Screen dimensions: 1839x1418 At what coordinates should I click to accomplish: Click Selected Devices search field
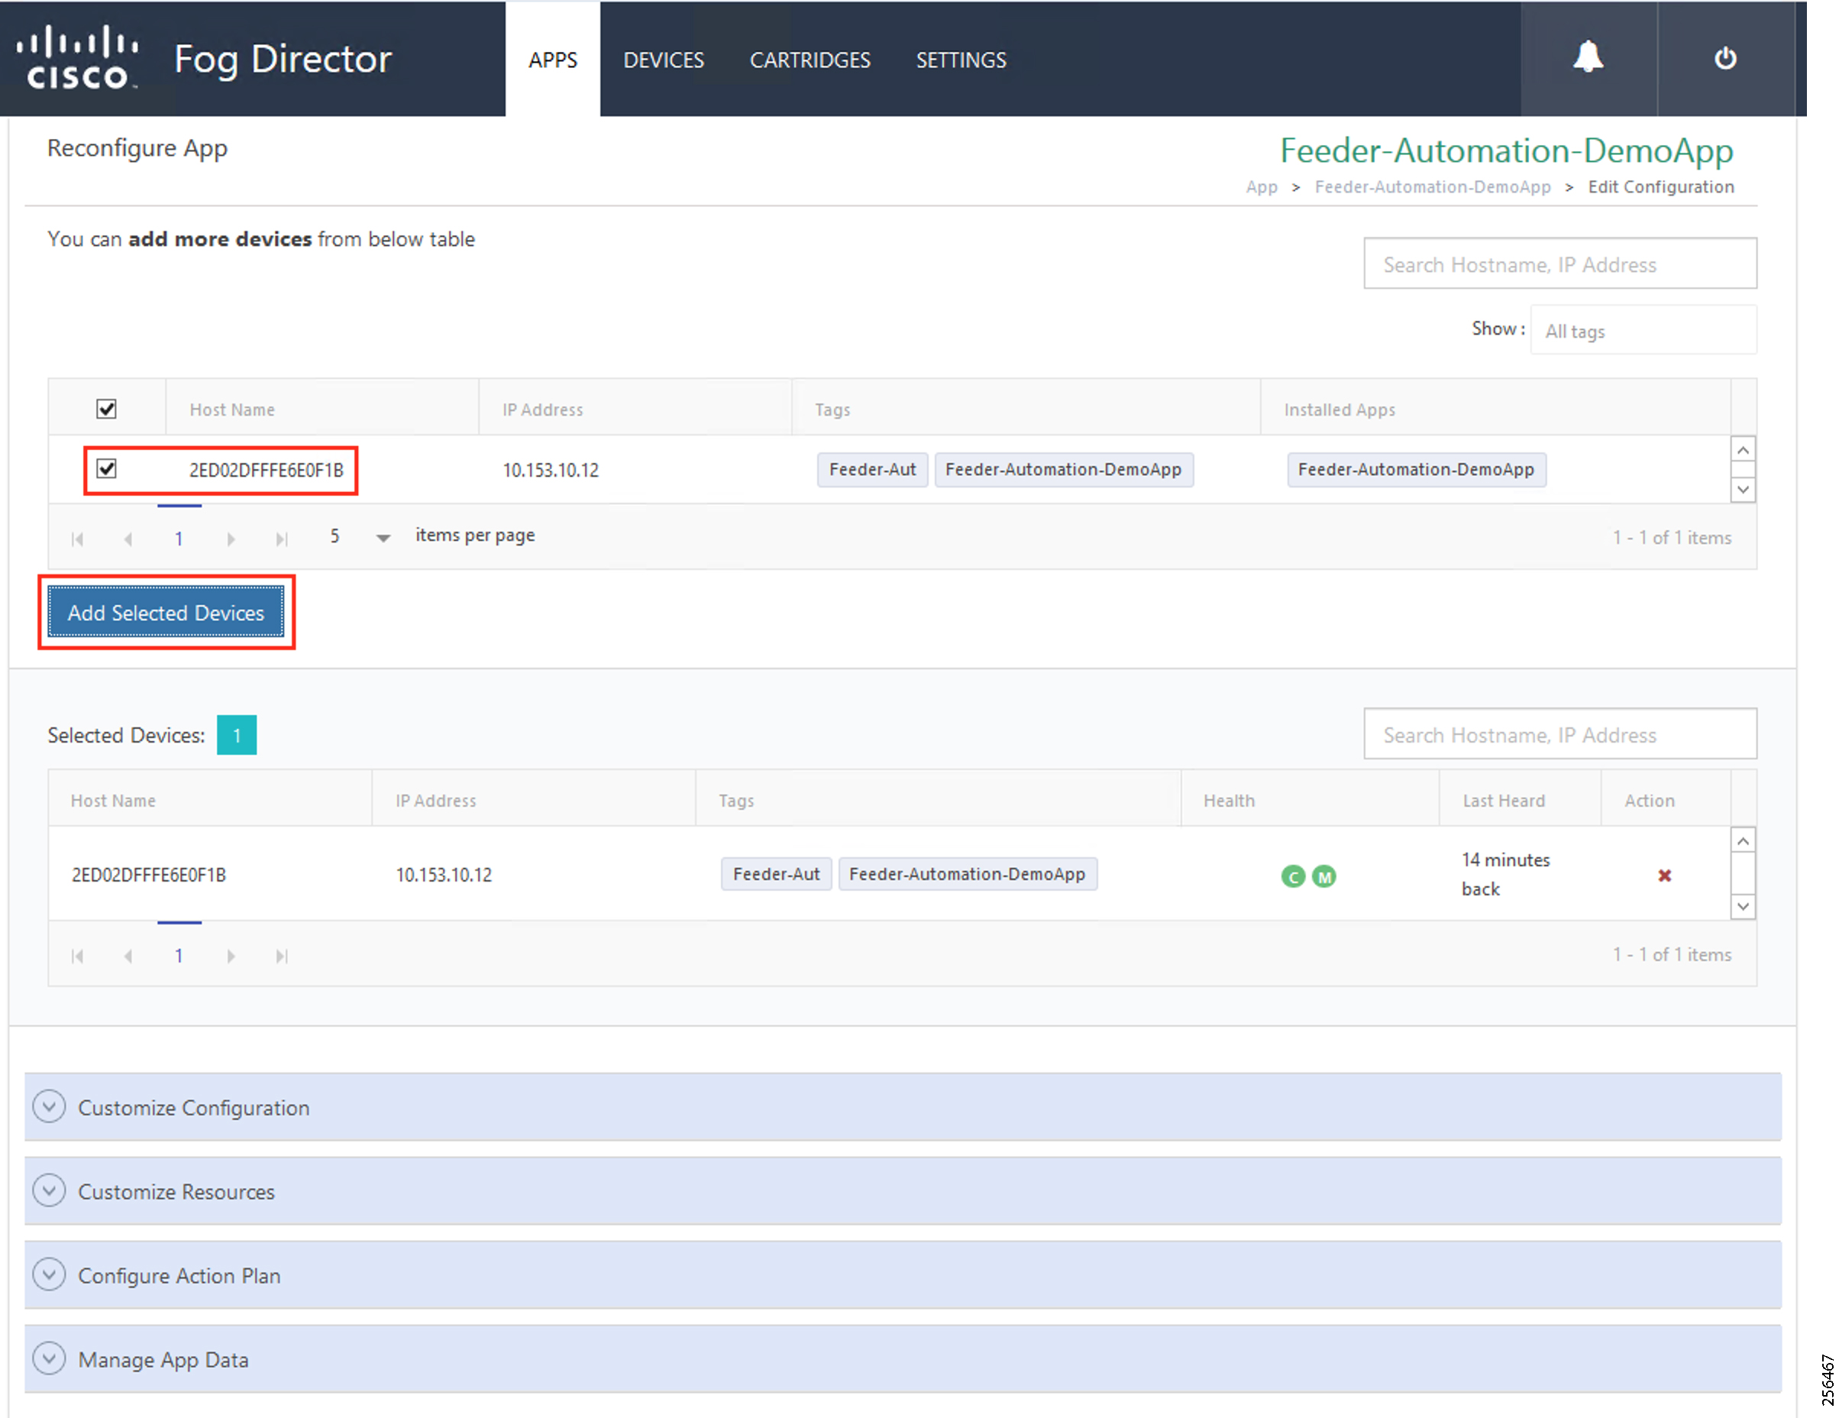(1559, 734)
